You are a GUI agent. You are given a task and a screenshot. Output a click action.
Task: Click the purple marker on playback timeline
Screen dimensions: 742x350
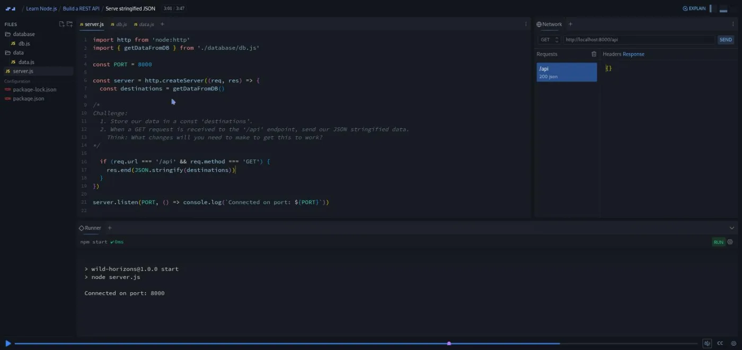click(449, 344)
